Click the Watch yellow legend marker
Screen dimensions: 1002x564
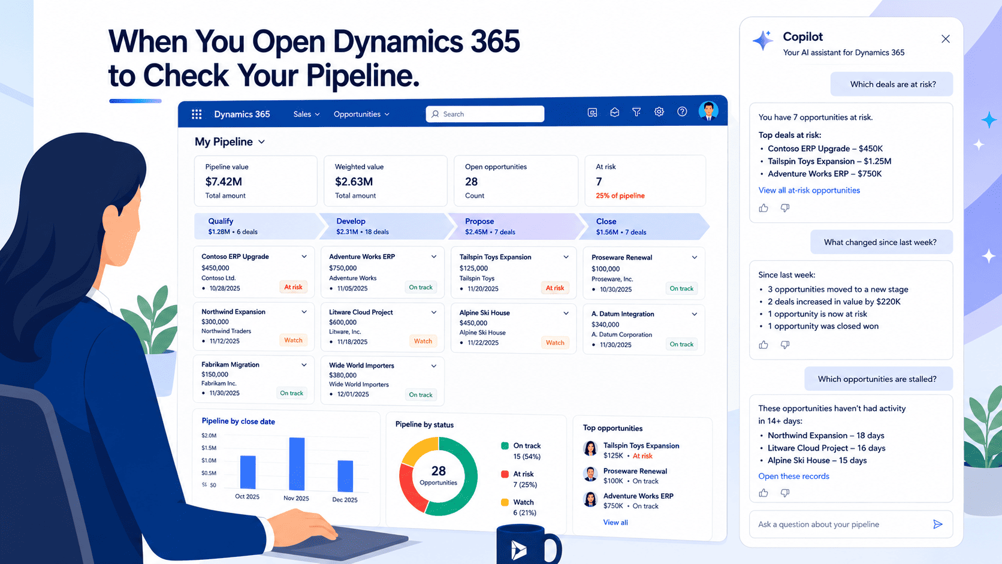click(505, 502)
